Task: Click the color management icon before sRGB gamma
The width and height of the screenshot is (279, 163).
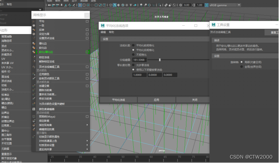Action: [207, 5]
